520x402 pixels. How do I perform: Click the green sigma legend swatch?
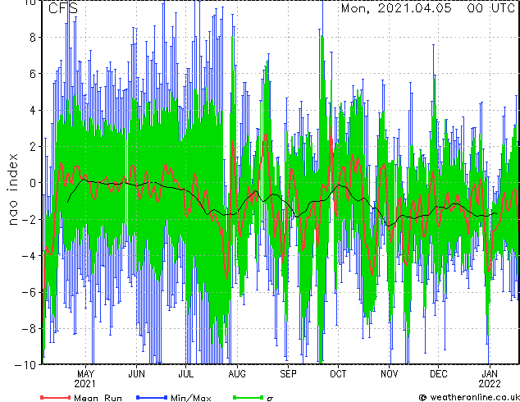(x=248, y=397)
